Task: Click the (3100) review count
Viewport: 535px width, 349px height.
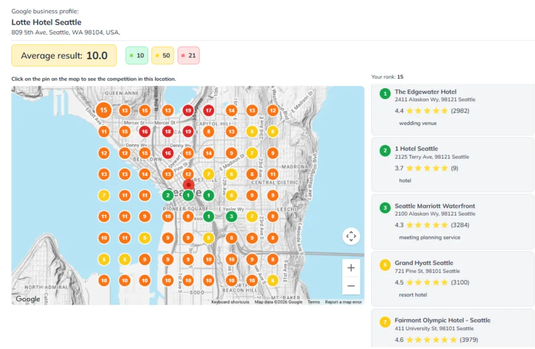Action: coord(460,282)
